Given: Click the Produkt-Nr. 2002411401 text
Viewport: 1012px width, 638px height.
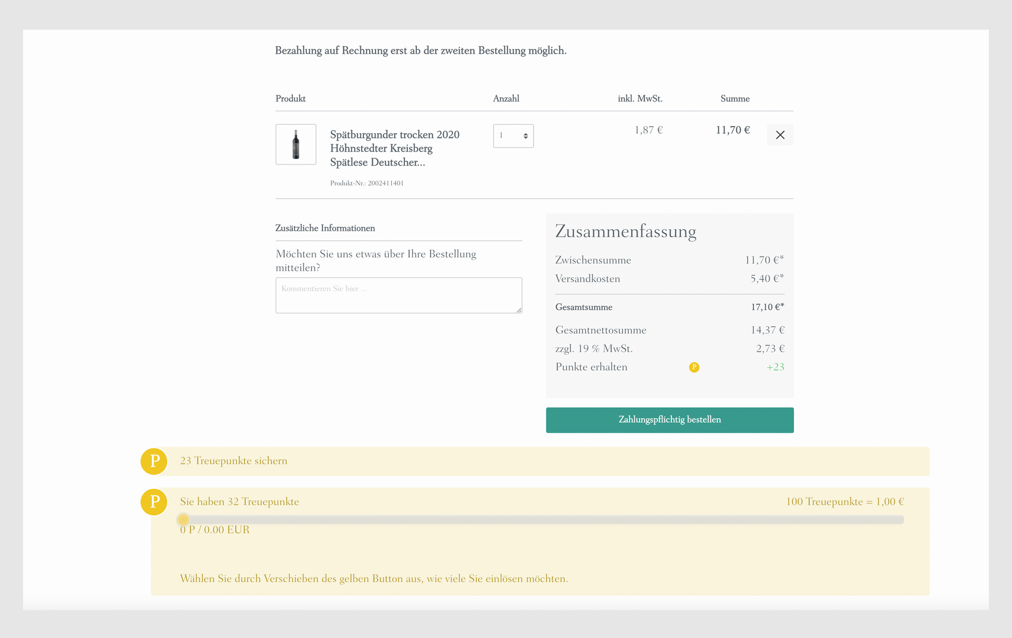Looking at the screenshot, I should (x=367, y=183).
